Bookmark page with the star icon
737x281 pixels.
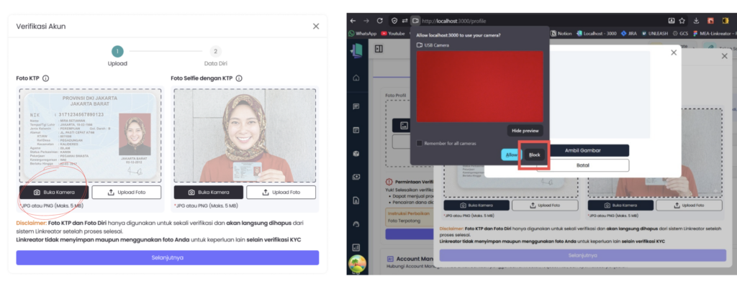(682, 21)
